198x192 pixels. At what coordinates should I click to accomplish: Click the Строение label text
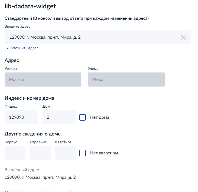pyautogui.click(x=38, y=142)
